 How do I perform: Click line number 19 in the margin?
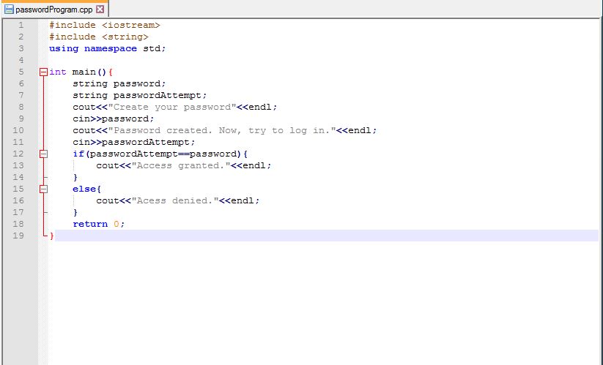click(18, 236)
